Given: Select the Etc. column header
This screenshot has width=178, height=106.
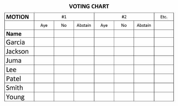Looking at the screenshot, I should pyautogui.click(x=164, y=17).
